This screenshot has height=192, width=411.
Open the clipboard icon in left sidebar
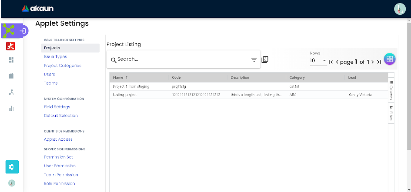(x=11, y=76)
